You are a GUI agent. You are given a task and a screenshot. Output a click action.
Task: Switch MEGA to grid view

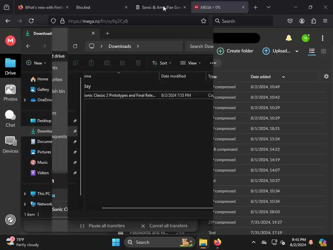[x=324, y=51]
